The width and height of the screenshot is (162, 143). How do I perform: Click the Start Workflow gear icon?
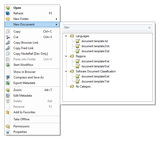click(8, 65)
